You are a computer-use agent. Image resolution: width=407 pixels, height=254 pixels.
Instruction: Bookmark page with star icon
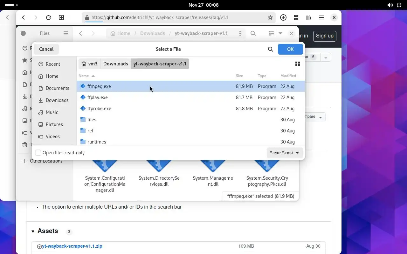click(270, 17)
